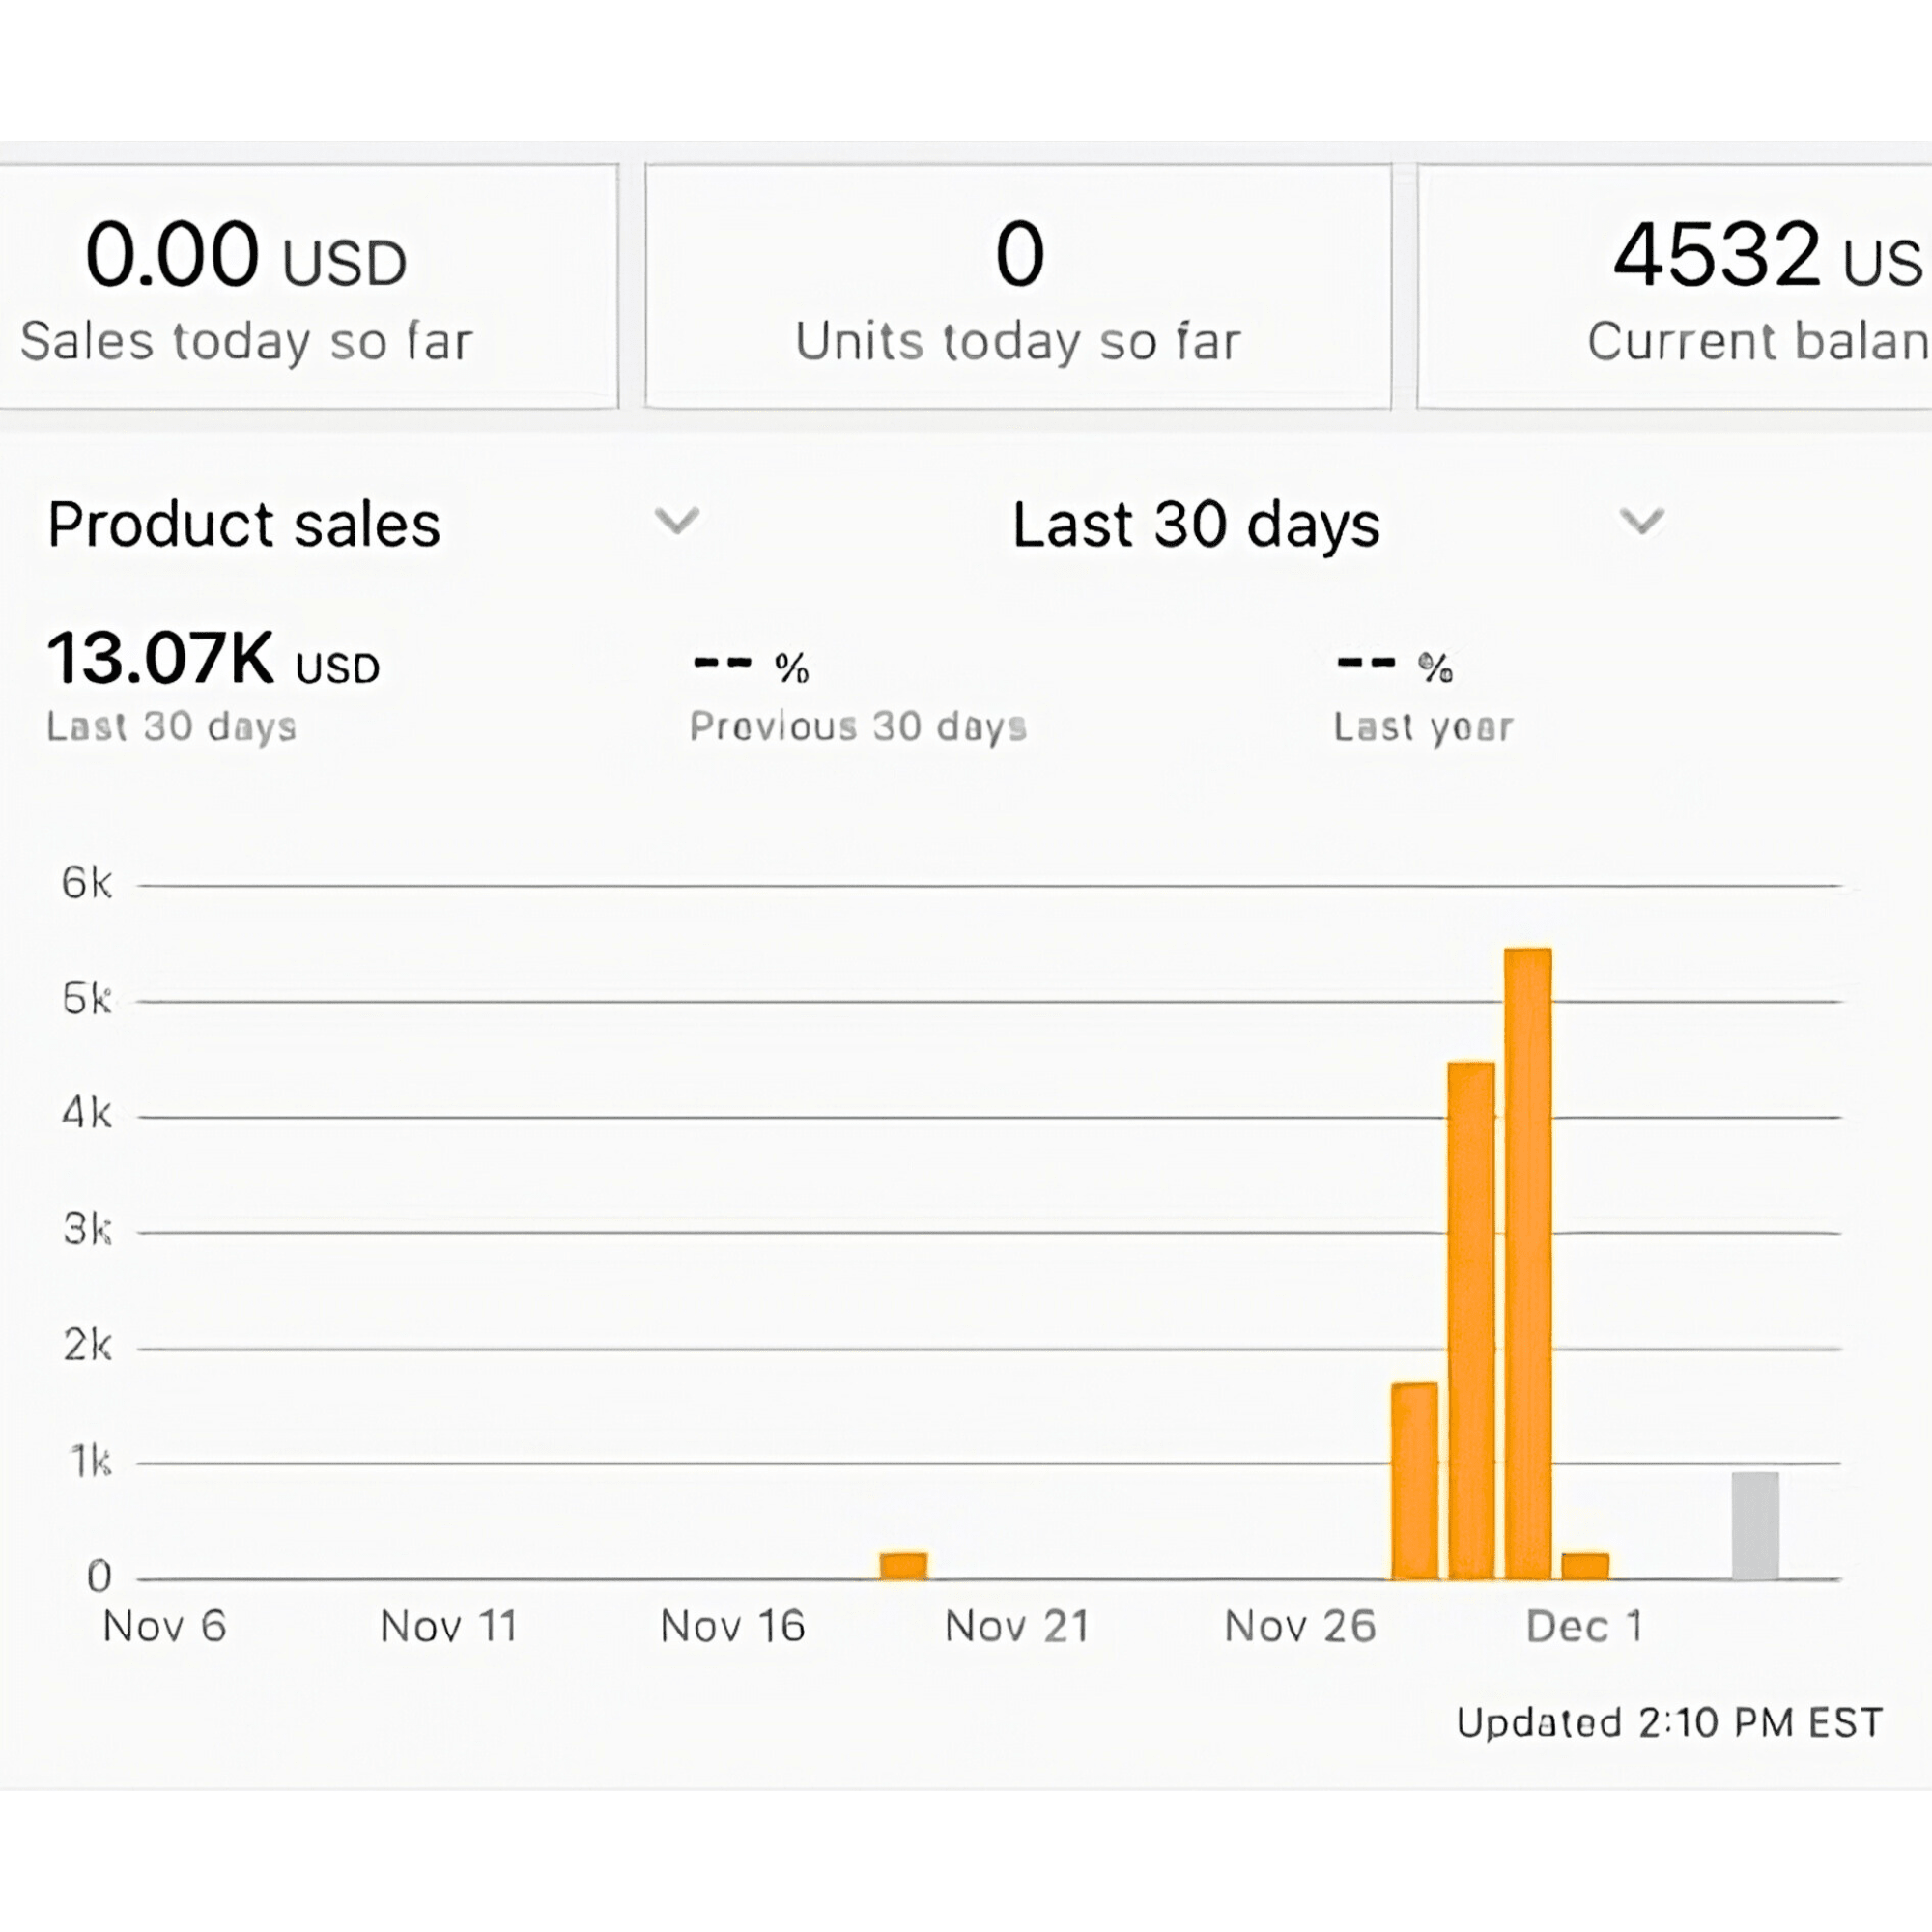
Task: Click the Previous 30 days comparison percentage
Action: (x=750, y=665)
